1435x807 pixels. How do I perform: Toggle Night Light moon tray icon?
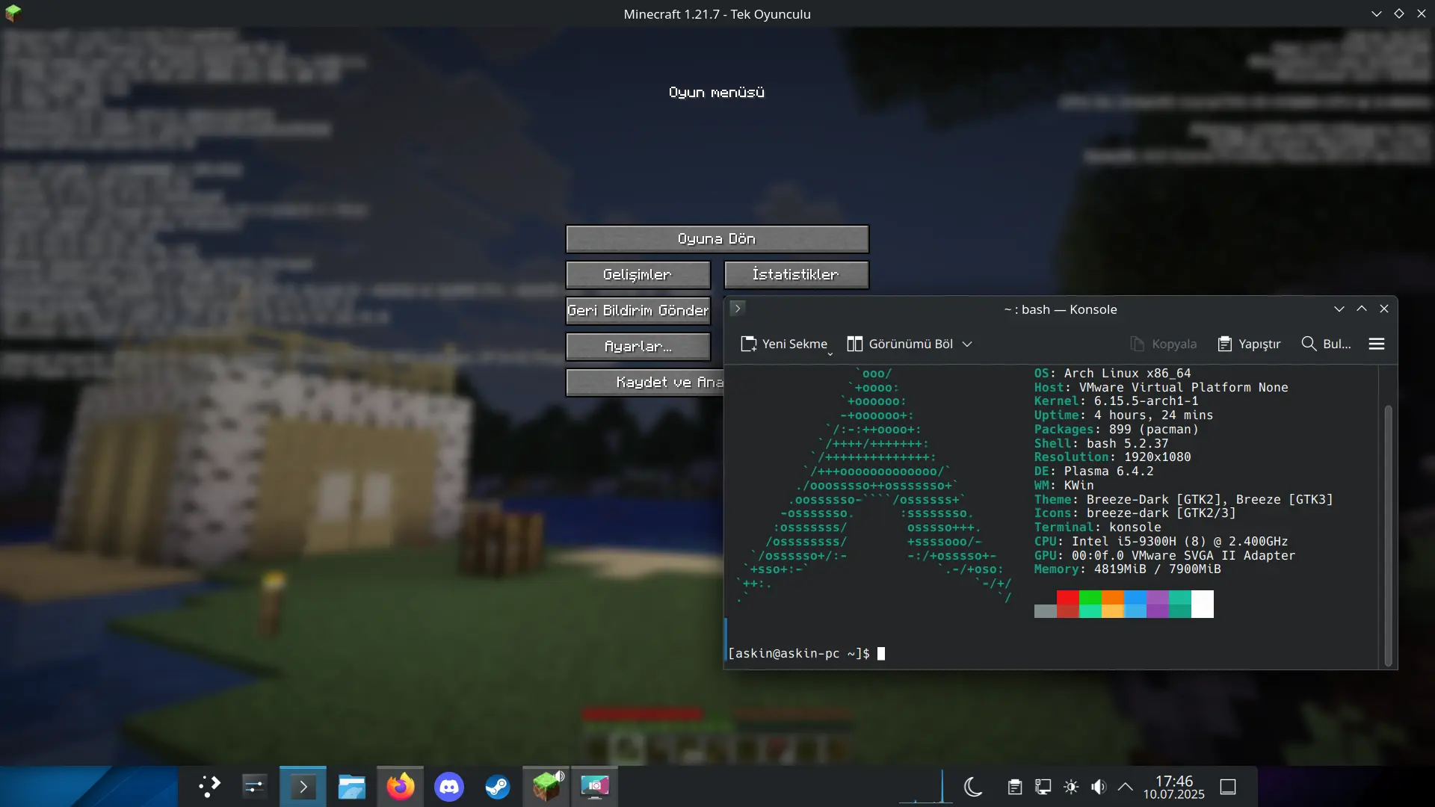tap(972, 786)
